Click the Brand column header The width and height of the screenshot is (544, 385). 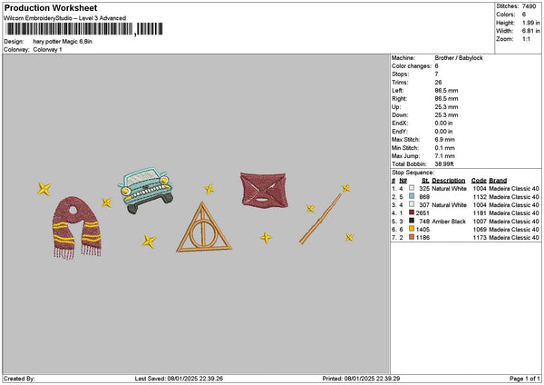(x=498, y=181)
